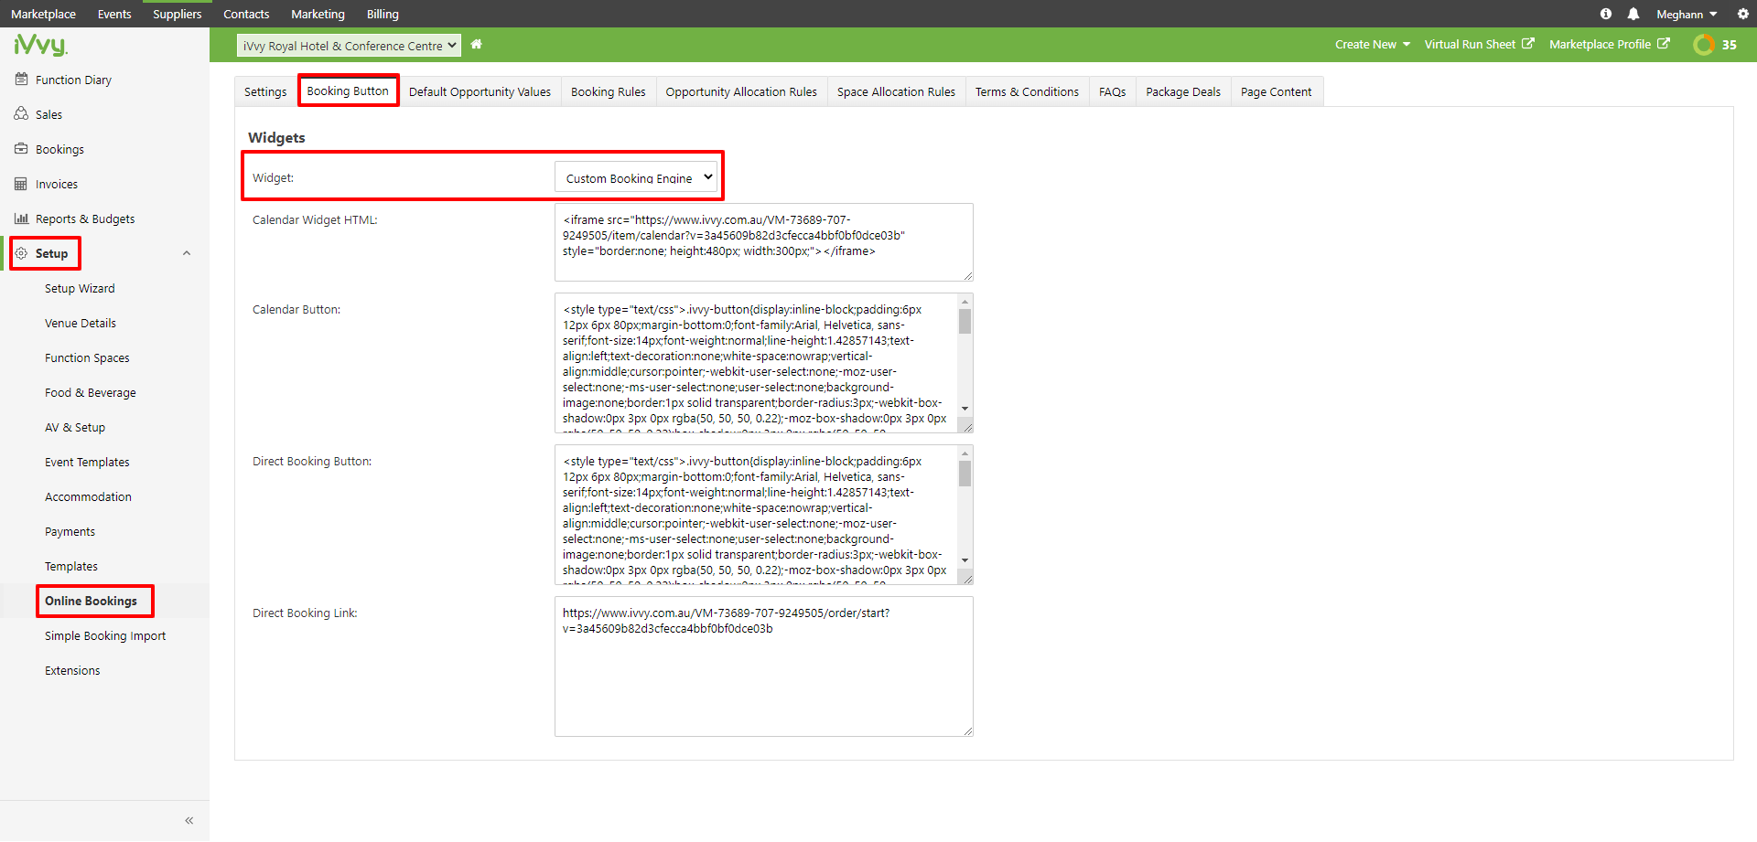Image resolution: width=1757 pixels, height=842 pixels.
Task: Open Extensions in Setup submenu
Action: click(x=72, y=670)
